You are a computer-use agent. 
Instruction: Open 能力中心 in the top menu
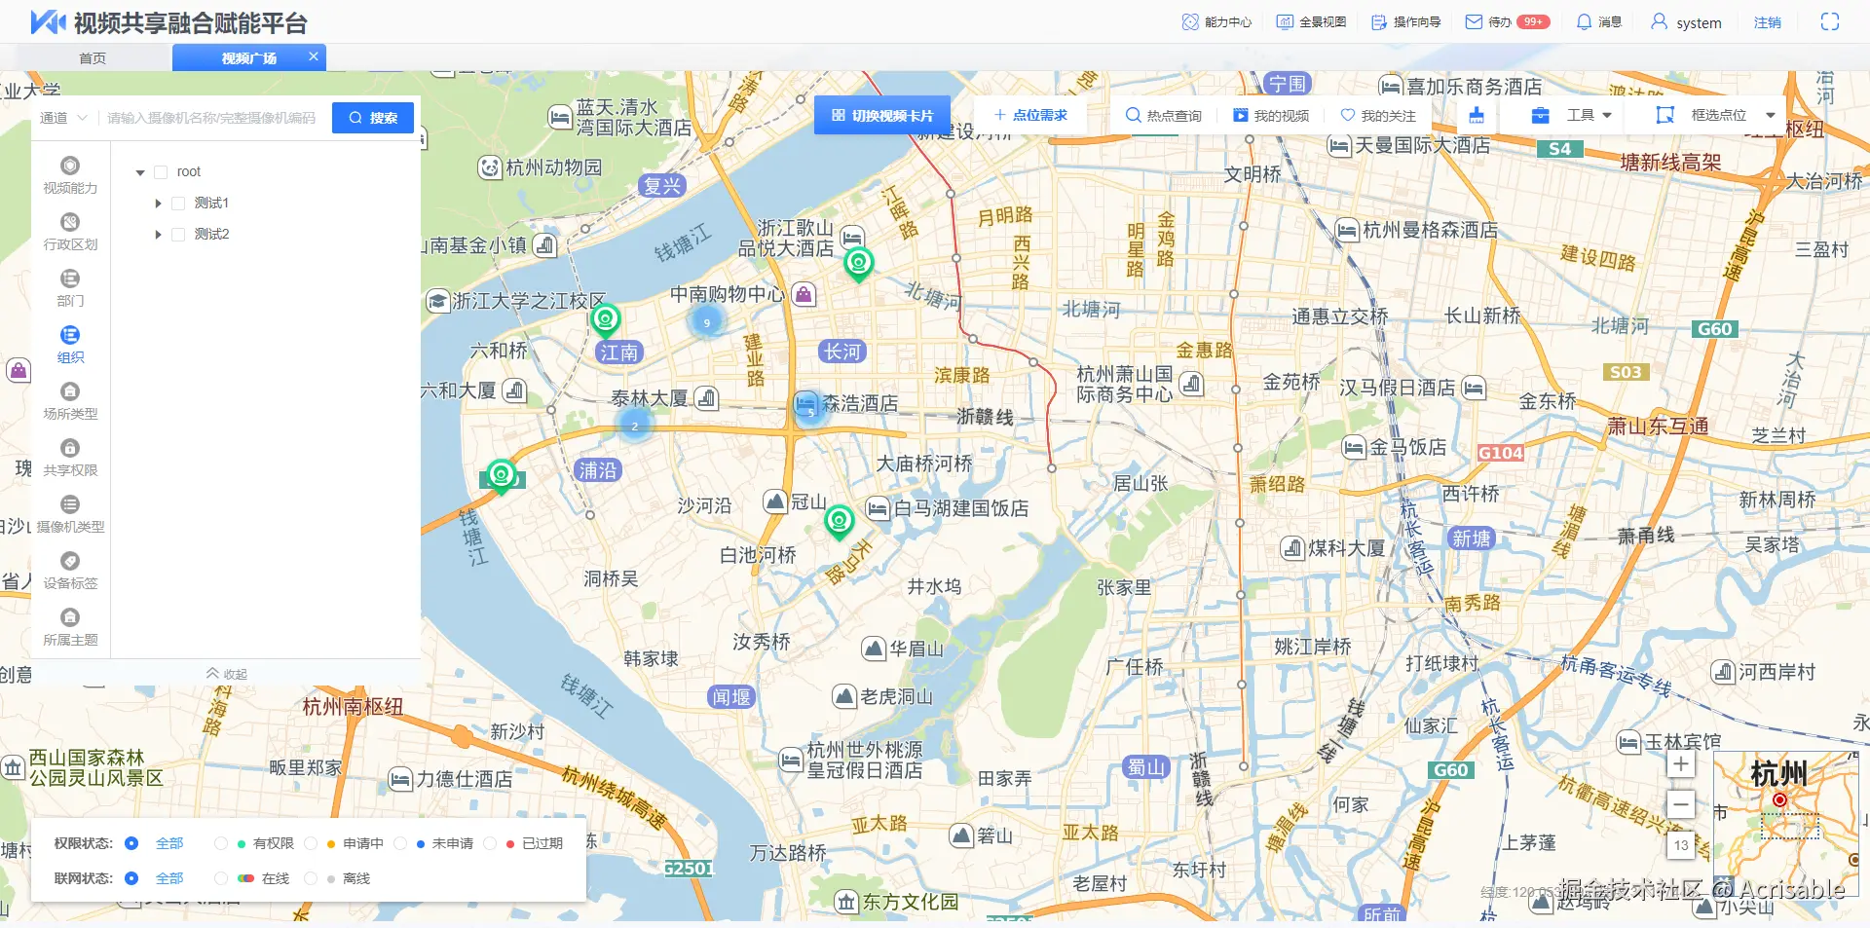[x=1216, y=21]
